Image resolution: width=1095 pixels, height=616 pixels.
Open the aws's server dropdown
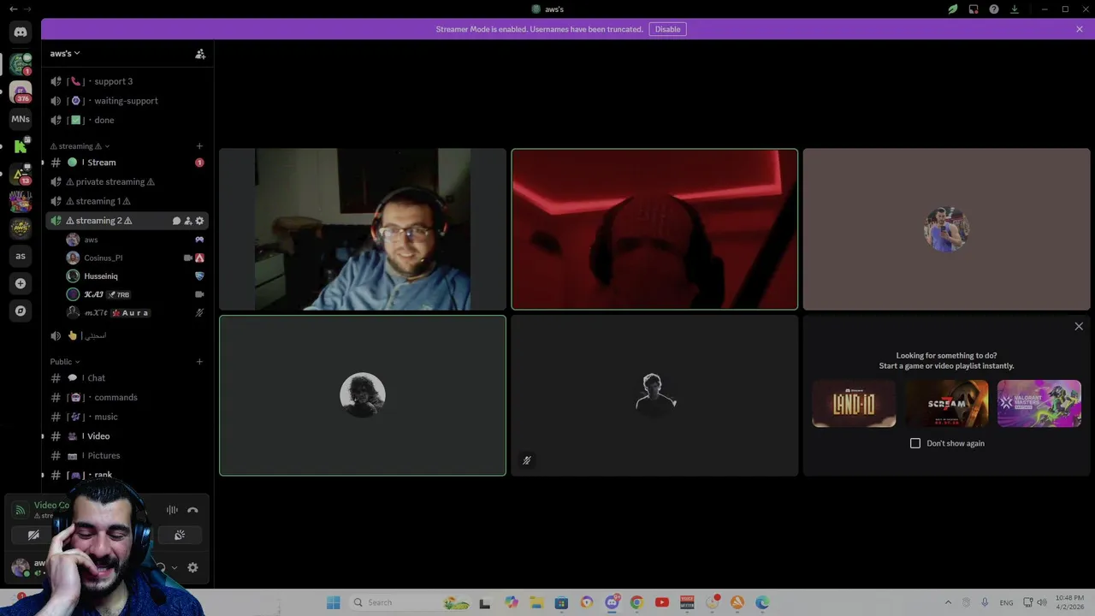65,54
